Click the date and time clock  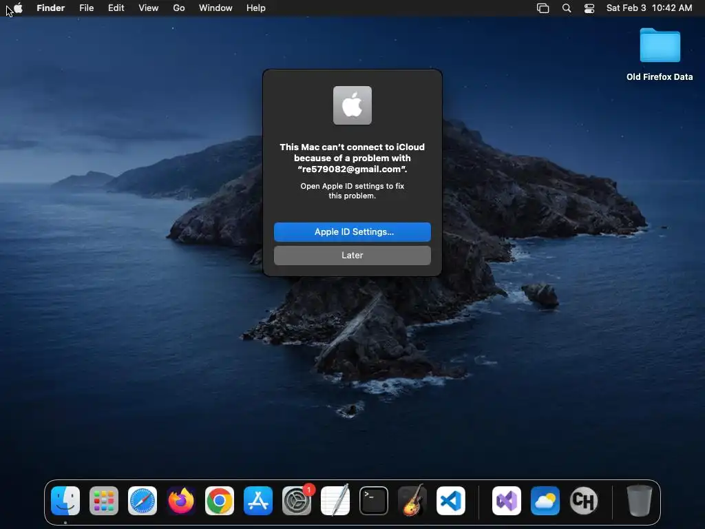tap(649, 8)
